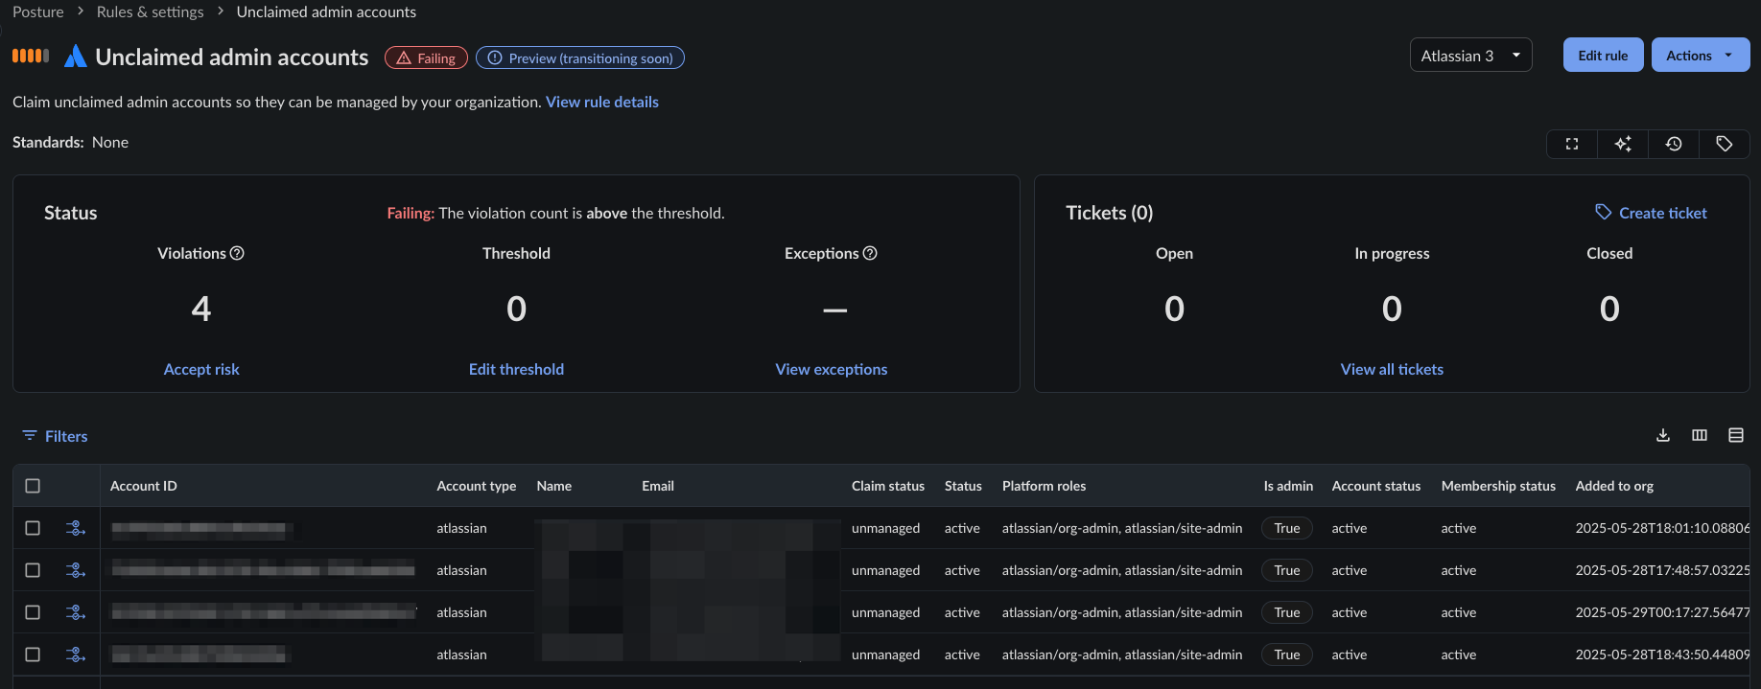This screenshot has width=1761, height=689.
Task: Click the Edit rule button
Action: pos(1603,56)
